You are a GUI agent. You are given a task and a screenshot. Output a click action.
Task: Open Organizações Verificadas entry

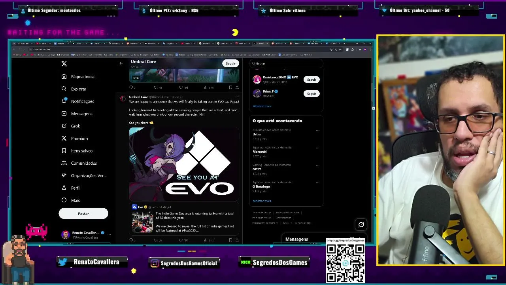click(x=84, y=175)
